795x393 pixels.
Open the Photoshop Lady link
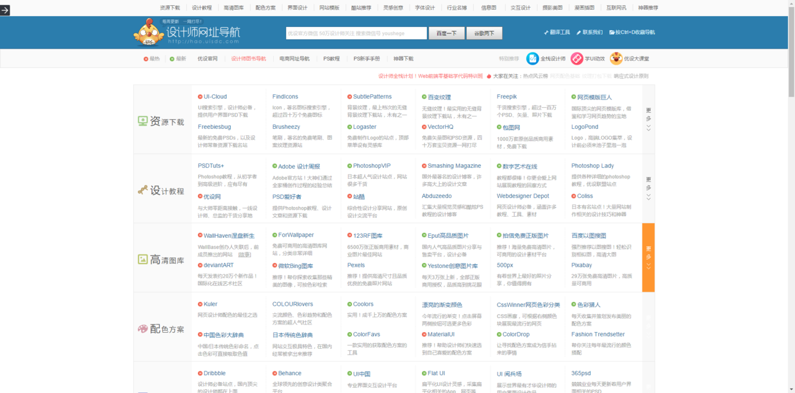click(592, 166)
